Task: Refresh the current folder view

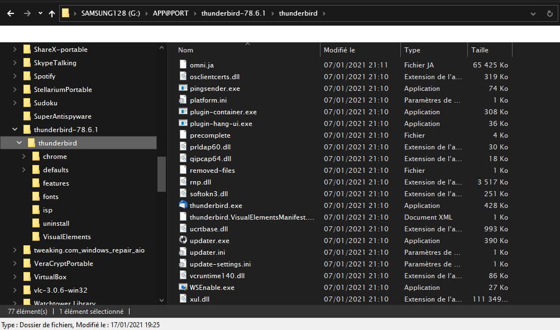Action: 549,13
